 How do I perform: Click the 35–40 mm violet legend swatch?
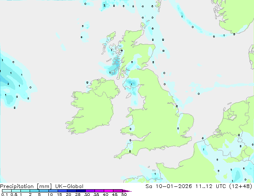click(x=99, y=191)
